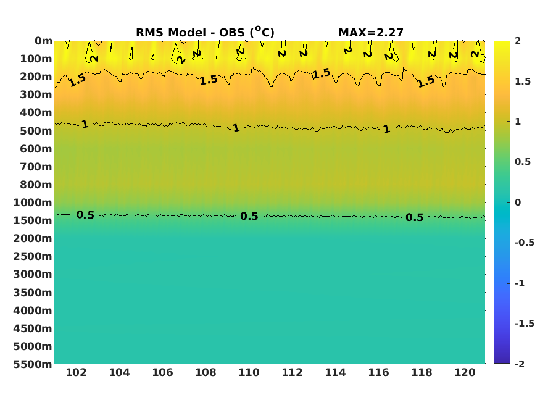540x405 pixels.
Task: Select the '3500m' depth tick label
Action: [33, 293]
